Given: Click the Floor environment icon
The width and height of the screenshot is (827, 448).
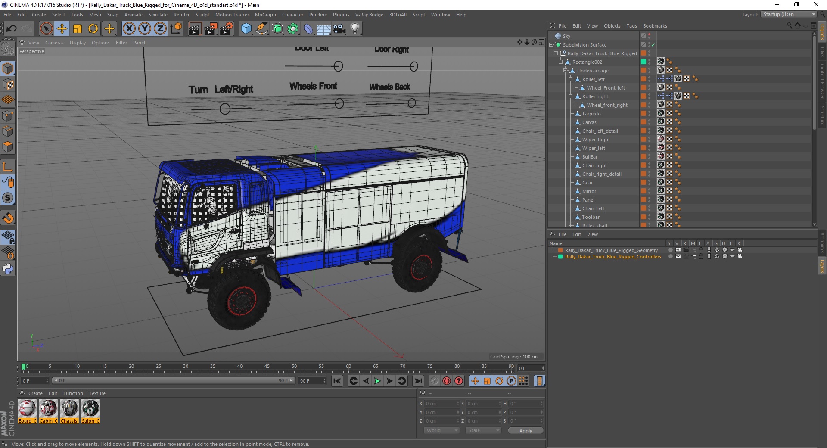Looking at the screenshot, I should point(324,29).
